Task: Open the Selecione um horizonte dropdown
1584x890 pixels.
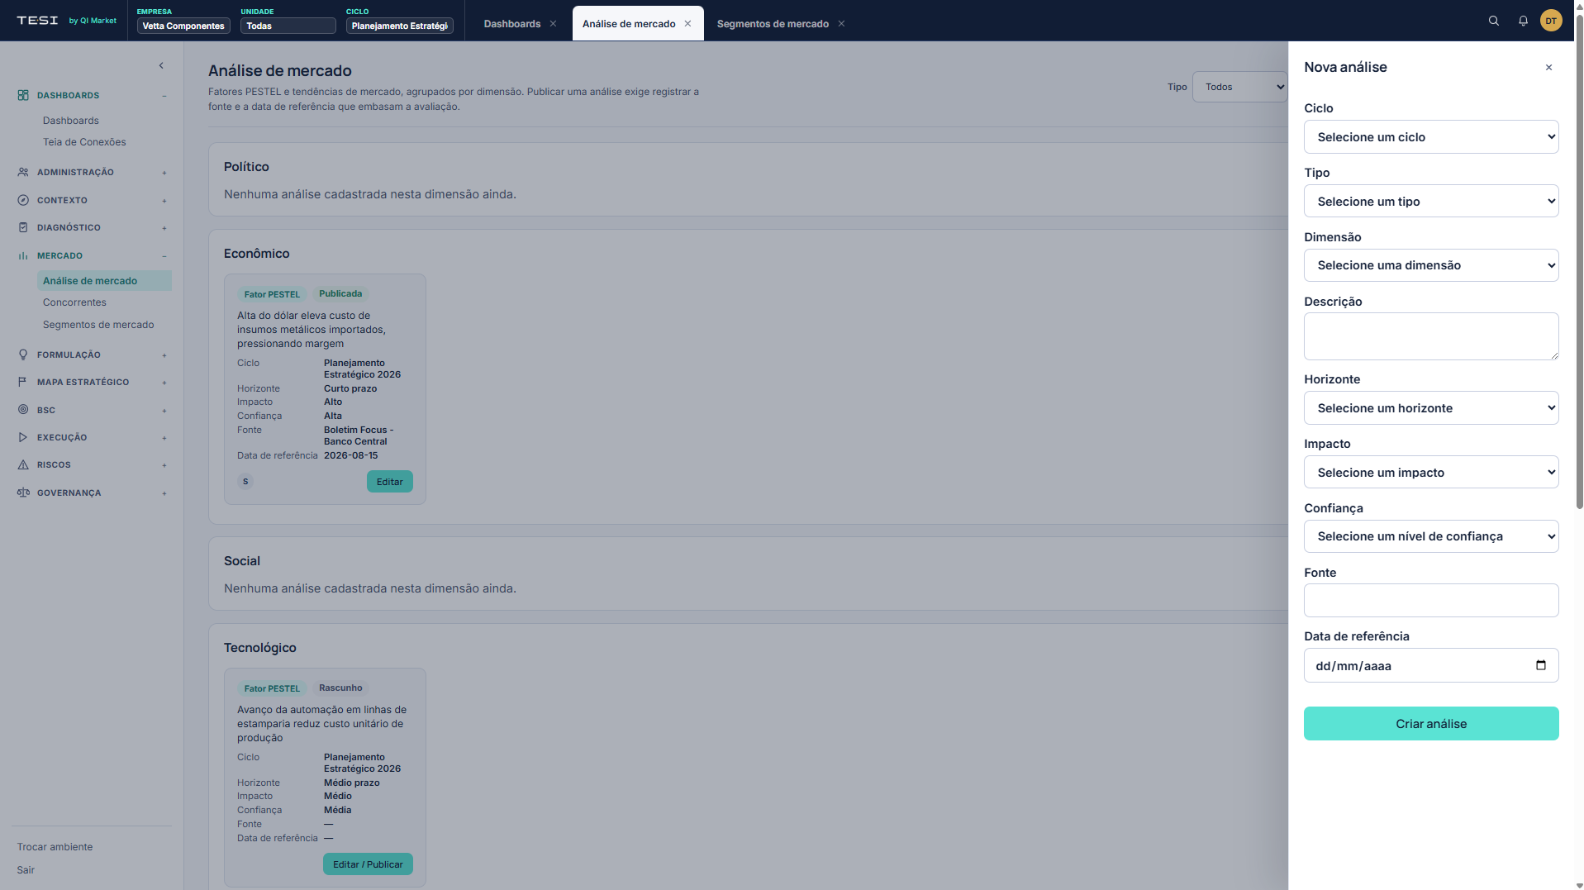Action: (1431, 408)
